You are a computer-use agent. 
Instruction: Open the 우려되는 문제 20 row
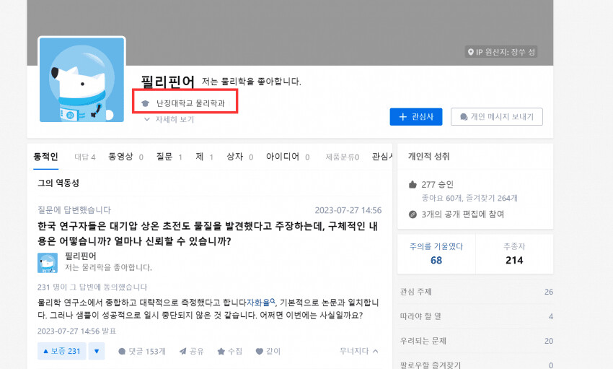point(477,341)
